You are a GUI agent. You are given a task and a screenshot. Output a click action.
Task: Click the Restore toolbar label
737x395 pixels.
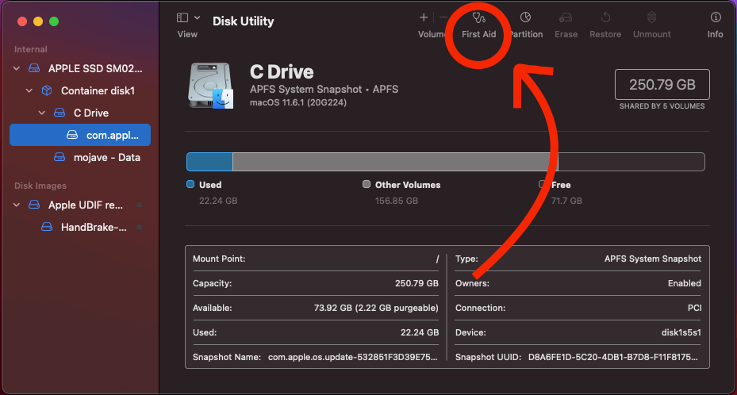click(605, 34)
